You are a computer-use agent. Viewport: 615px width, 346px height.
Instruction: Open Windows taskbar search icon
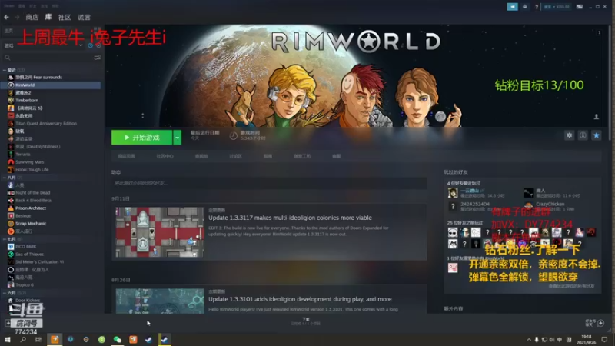click(x=23, y=339)
